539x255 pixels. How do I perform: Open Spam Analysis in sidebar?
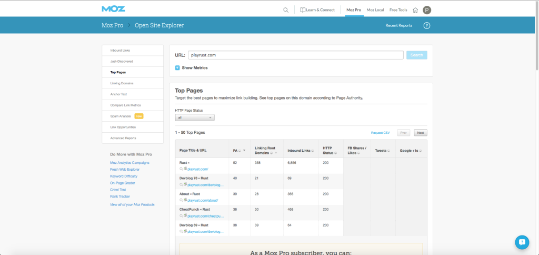pyautogui.click(x=133, y=116)
